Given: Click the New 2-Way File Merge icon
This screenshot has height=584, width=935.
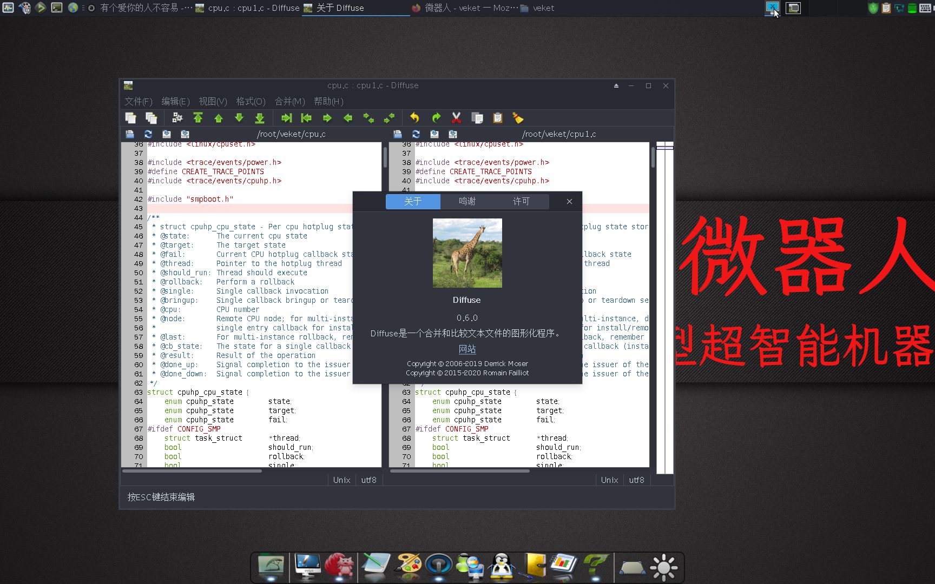Looking at the screenshot, I should click(x=130, y=118).
